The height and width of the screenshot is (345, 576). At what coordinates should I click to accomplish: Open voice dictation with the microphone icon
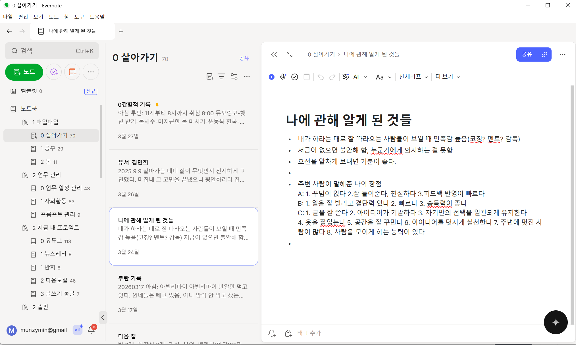[x=283, y=77]
